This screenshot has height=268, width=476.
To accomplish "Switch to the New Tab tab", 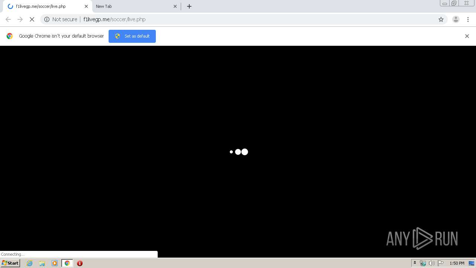I will [136, 6].
